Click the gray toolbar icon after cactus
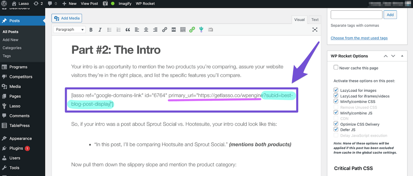 [210, 30]
